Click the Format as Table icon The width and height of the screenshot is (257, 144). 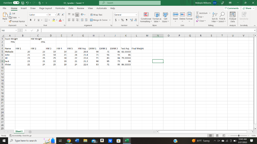click(x=156, y=18)
